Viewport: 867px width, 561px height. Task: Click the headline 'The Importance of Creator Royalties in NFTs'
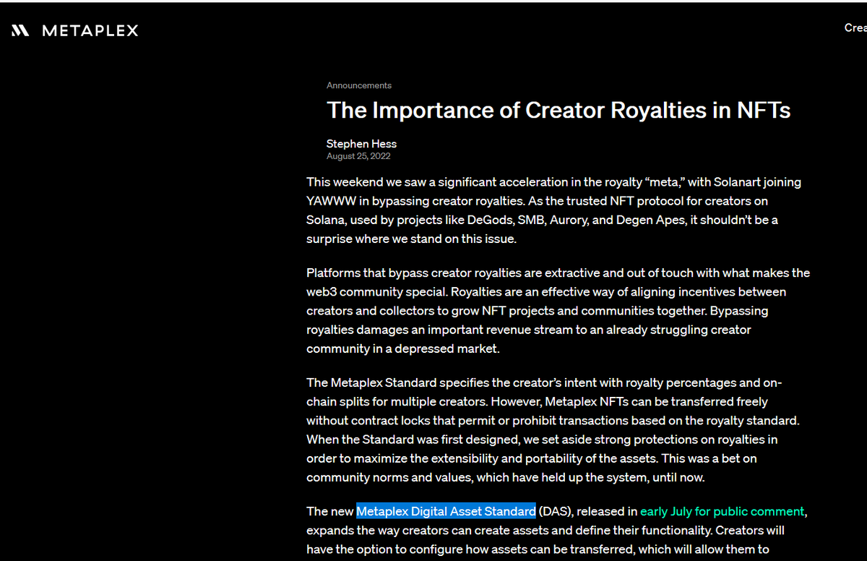pyautogui.click(x=558, y=110)
